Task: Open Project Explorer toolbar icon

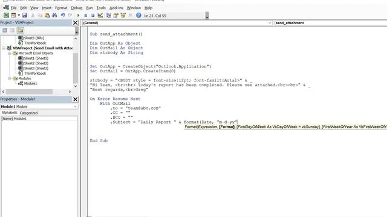Action: [x=108, y=15]
